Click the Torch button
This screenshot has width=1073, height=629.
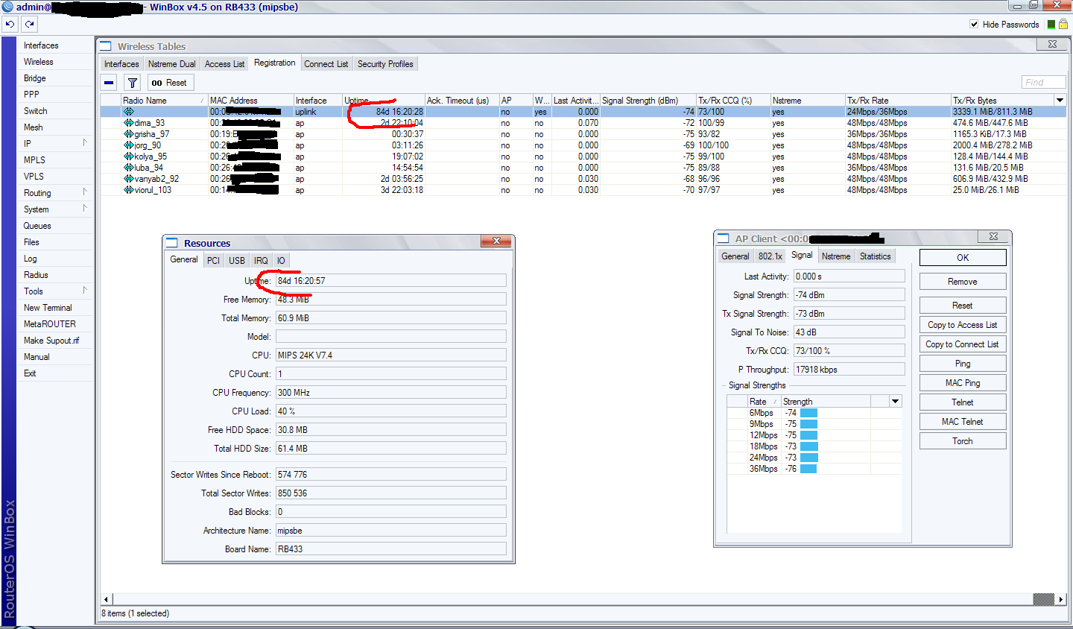coord(963,441)
